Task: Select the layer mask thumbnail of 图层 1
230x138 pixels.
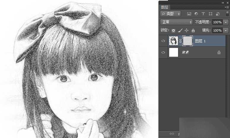Action: [x=188, y=41]
